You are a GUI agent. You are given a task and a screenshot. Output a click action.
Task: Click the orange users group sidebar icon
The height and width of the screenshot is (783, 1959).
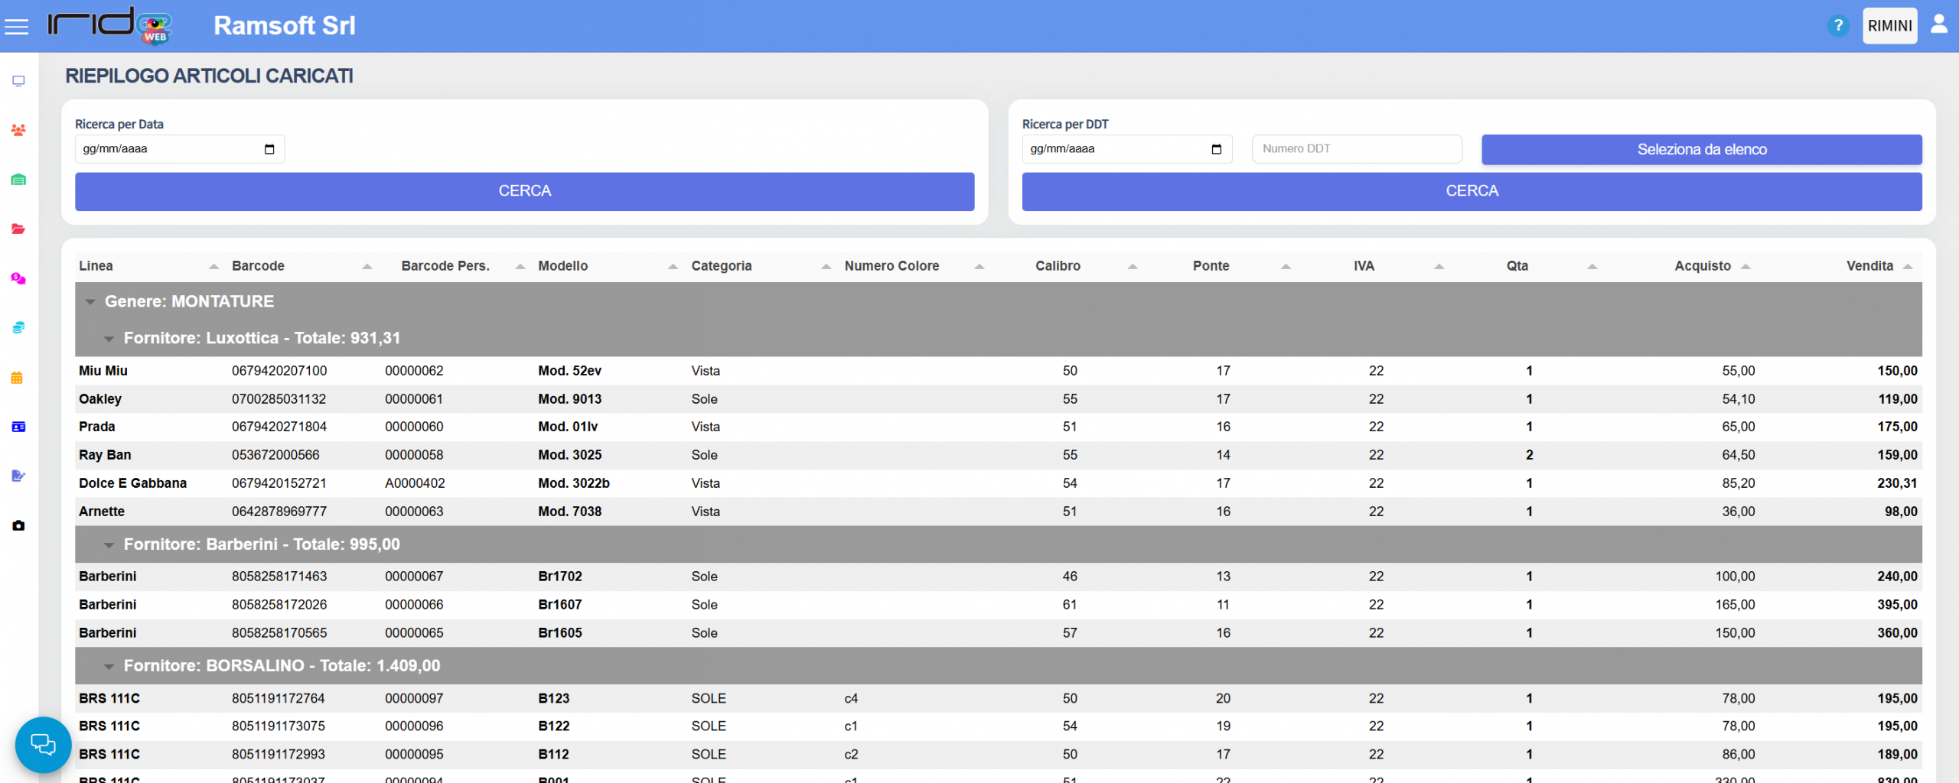(x=18, y=130)
